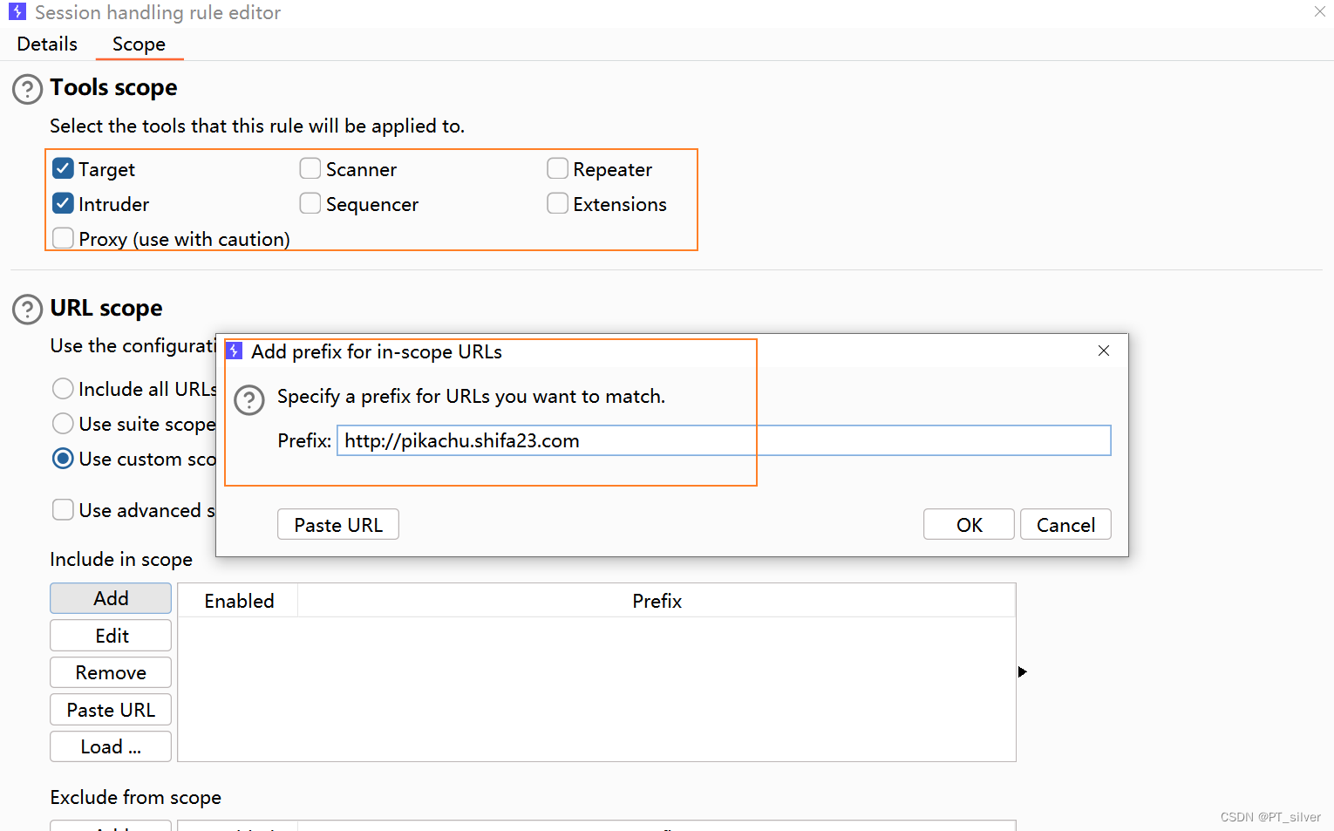
Task: Check the Use advanced scope checkbox
Action: click(x=63, y=509)
